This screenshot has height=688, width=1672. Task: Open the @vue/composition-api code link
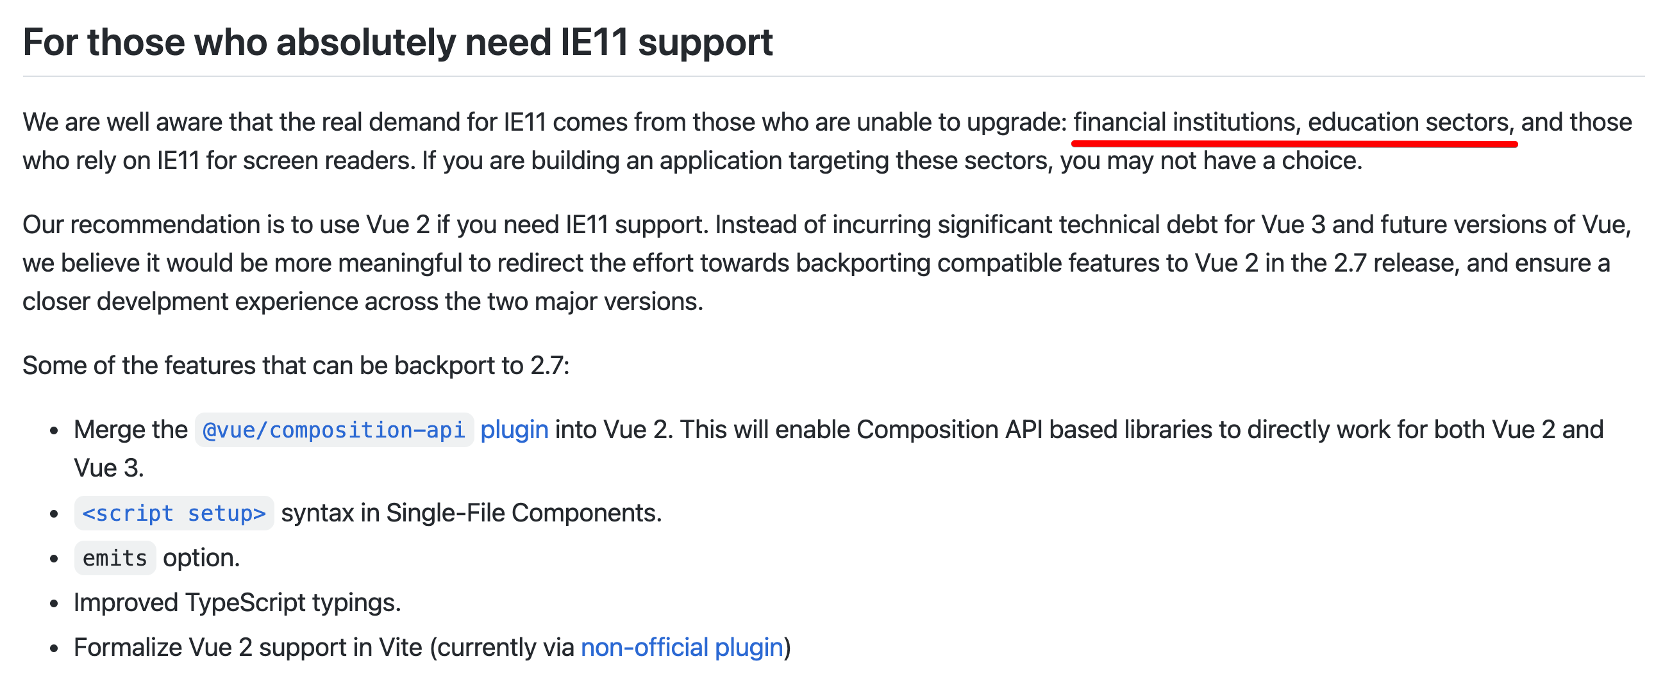pyautogui.click(x=333, y=430)
